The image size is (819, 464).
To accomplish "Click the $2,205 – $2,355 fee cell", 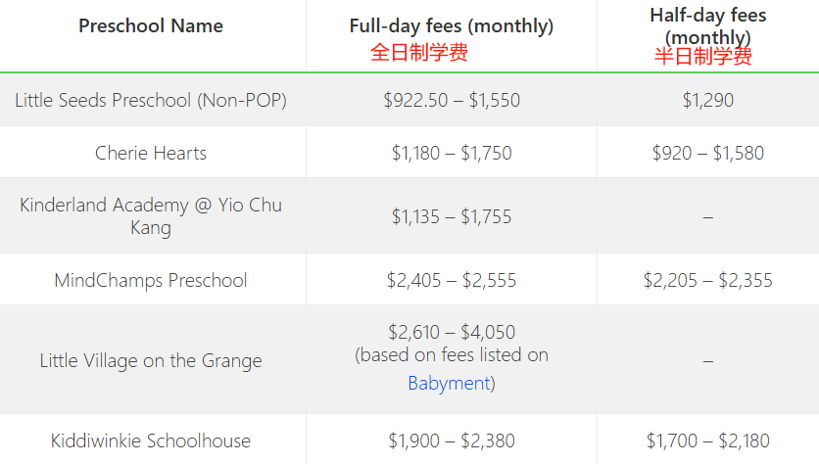I will [707, 280].
